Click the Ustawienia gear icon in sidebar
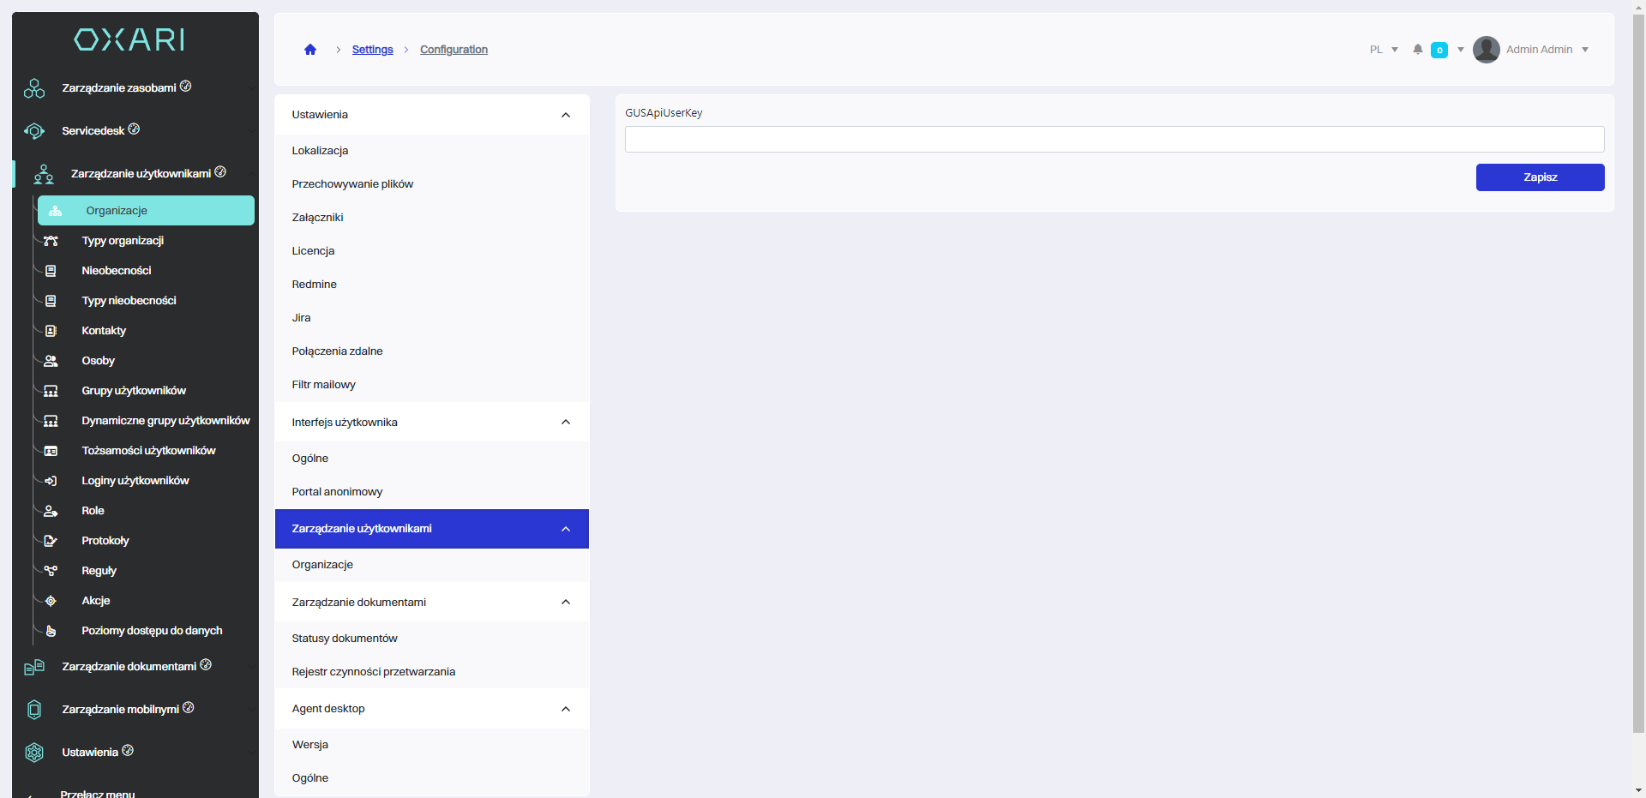1646x798 pixels. click(34, 753)
